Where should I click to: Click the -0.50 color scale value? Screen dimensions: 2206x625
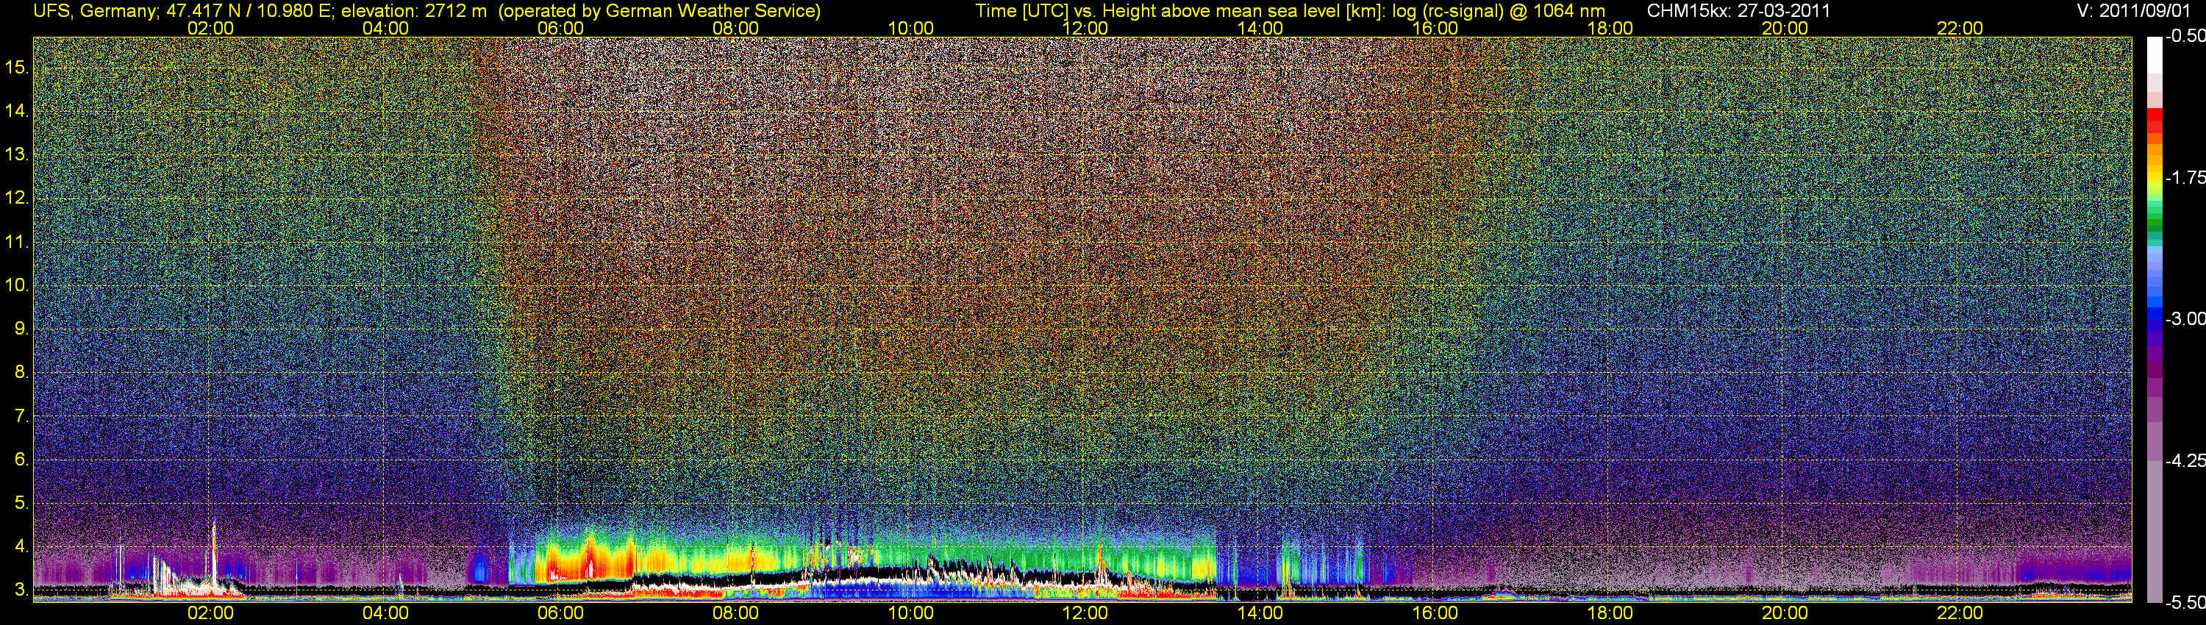2185,36
